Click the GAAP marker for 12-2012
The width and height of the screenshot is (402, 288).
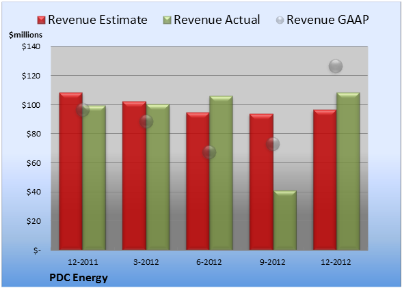(x=336, y=66)
